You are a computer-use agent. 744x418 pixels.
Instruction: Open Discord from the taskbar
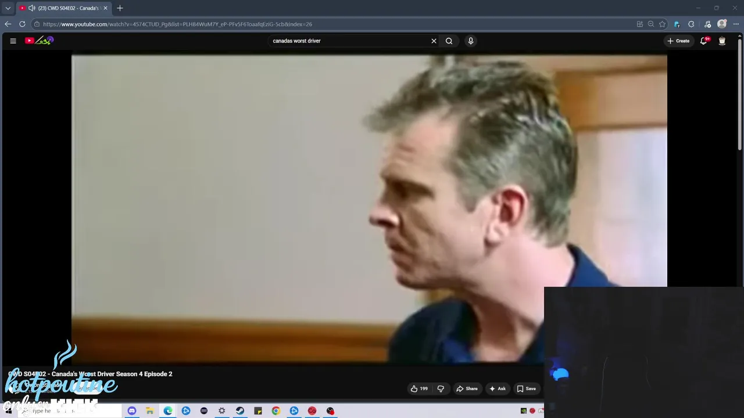click(x=132, y=411)
